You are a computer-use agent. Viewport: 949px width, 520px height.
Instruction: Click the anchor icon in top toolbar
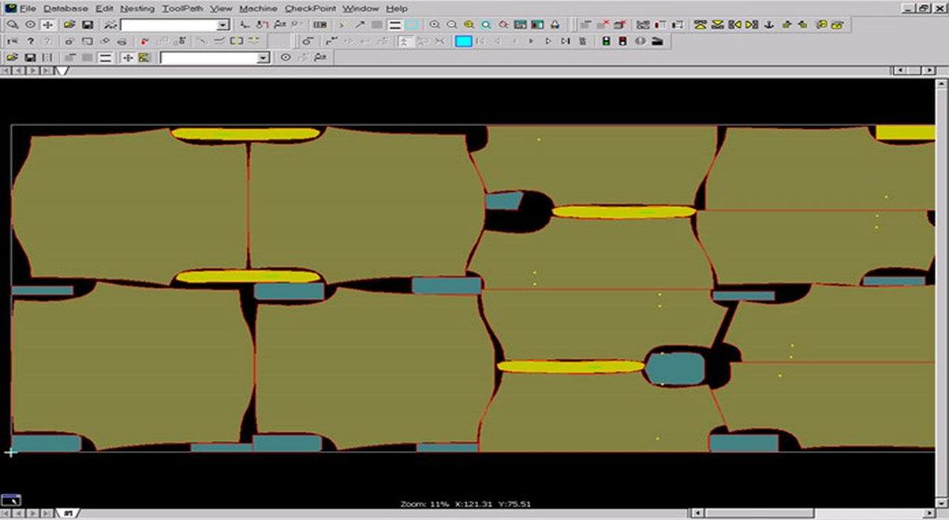(x=769, y=24)
